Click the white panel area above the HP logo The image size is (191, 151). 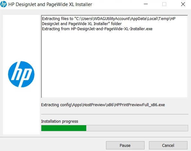[21, 38]
